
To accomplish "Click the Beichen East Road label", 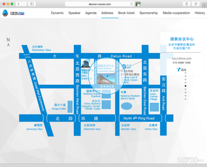I will [145, 101].
